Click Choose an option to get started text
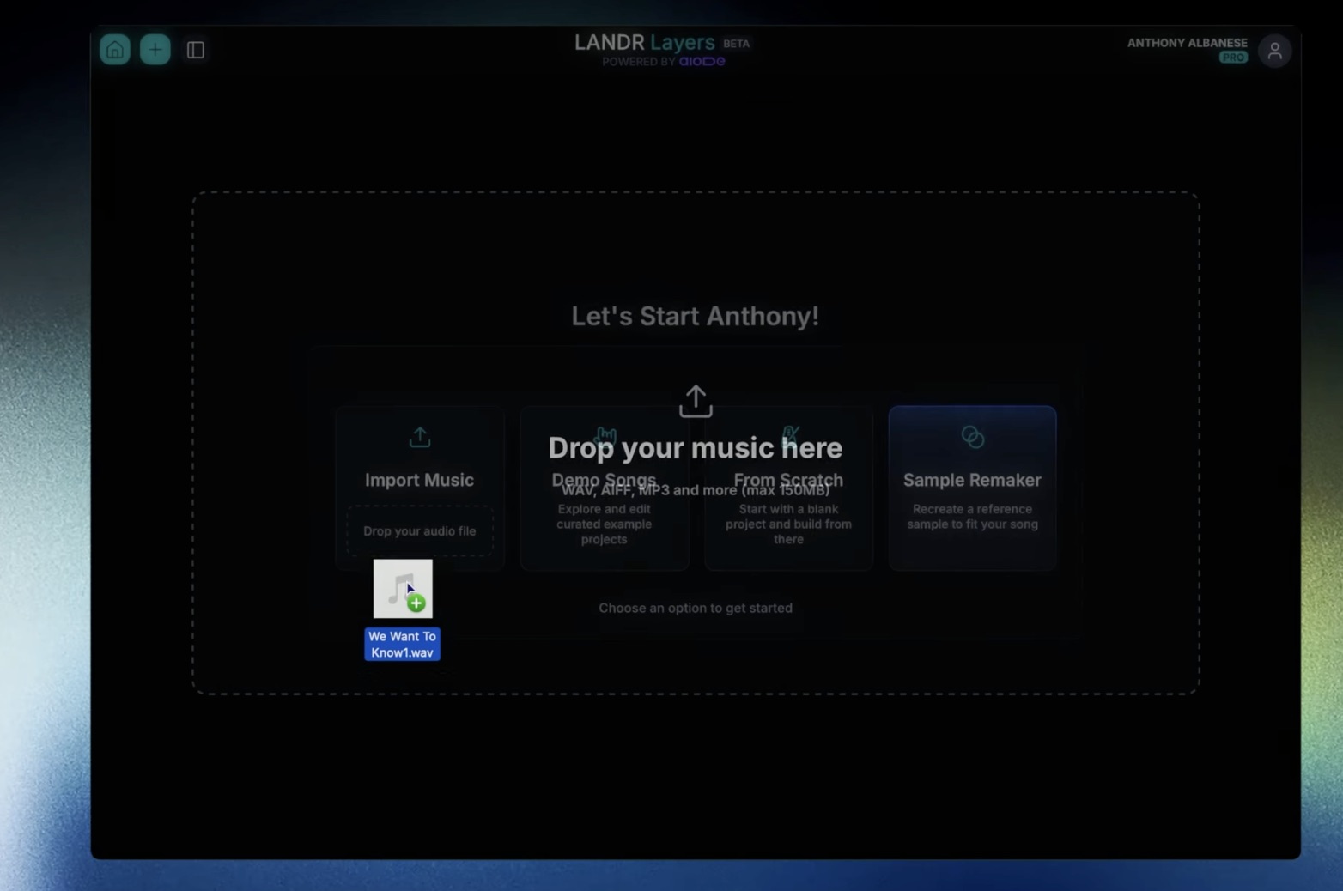This screenshot has height=891, width=1343. [696, 608]
